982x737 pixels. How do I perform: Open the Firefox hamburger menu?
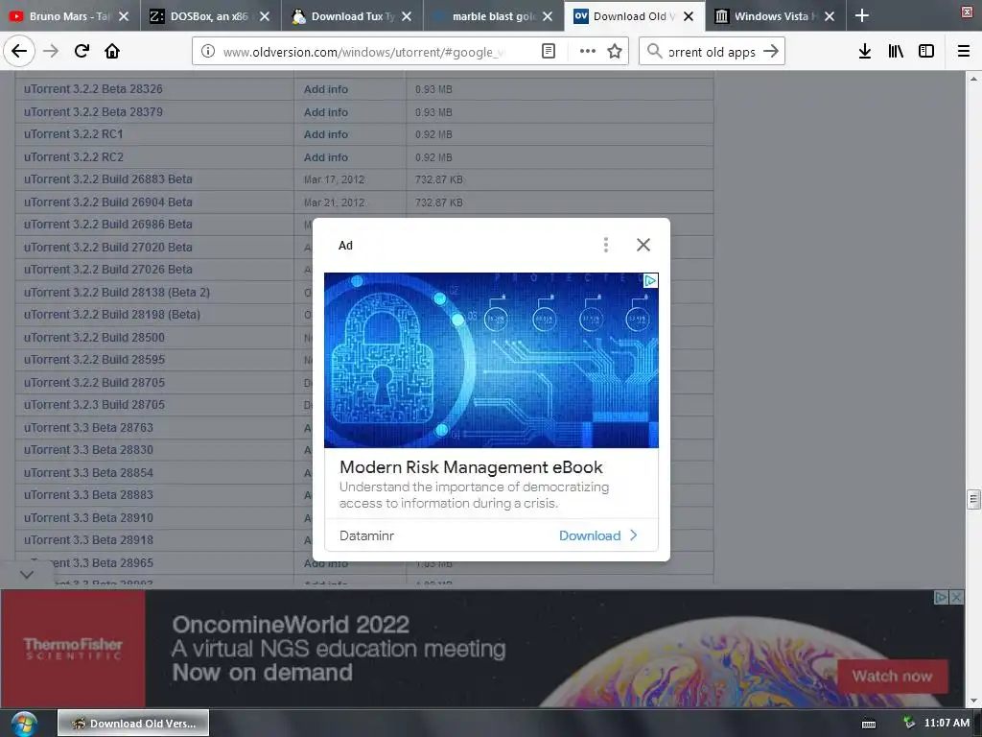964,52
